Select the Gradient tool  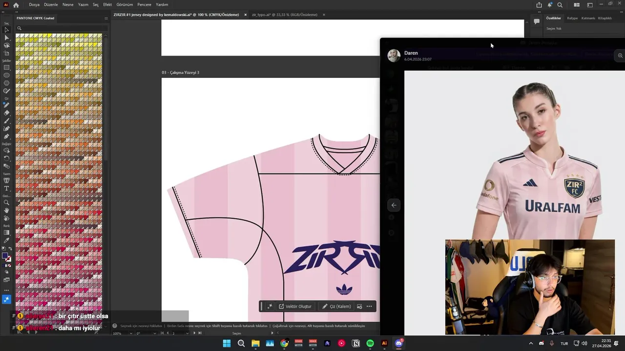[x=6, y=232]
